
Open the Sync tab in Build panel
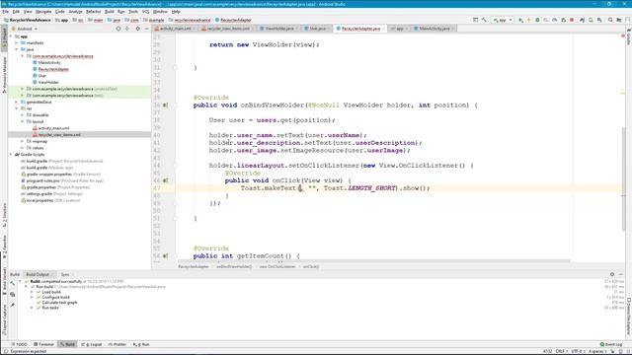65,274
